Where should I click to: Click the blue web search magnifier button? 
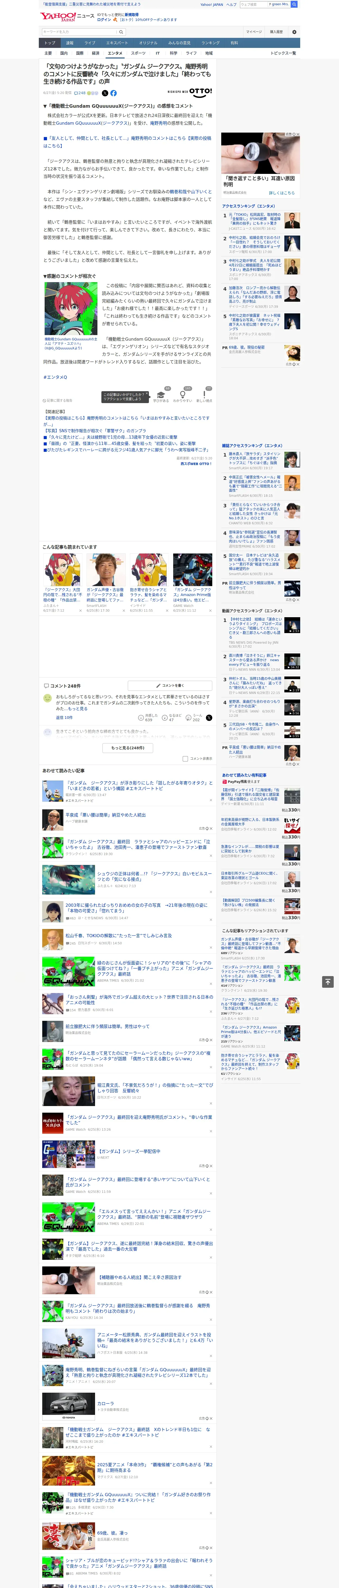coord(294,4)
